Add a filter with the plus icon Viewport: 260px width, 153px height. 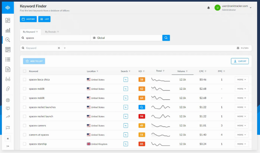(65, 48)
